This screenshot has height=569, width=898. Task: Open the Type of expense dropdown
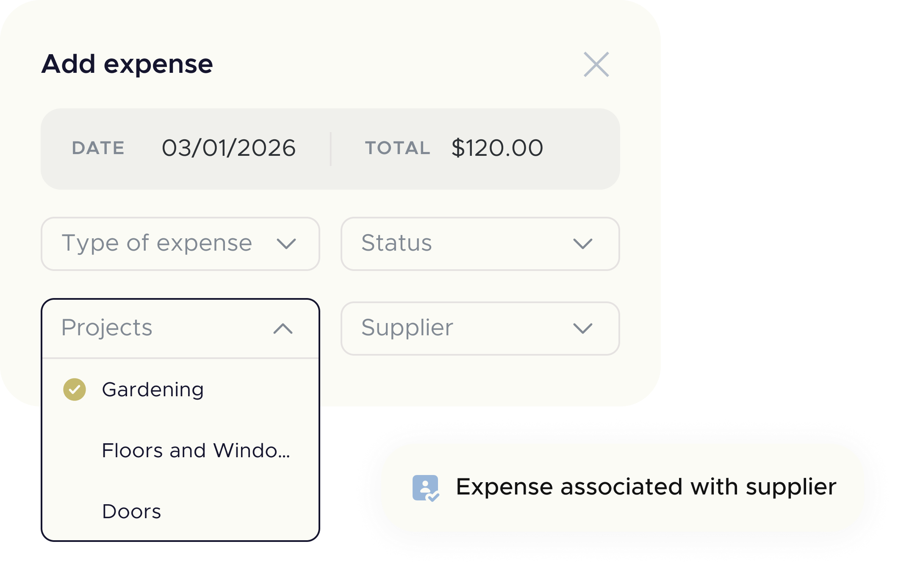tap(180, 243)
